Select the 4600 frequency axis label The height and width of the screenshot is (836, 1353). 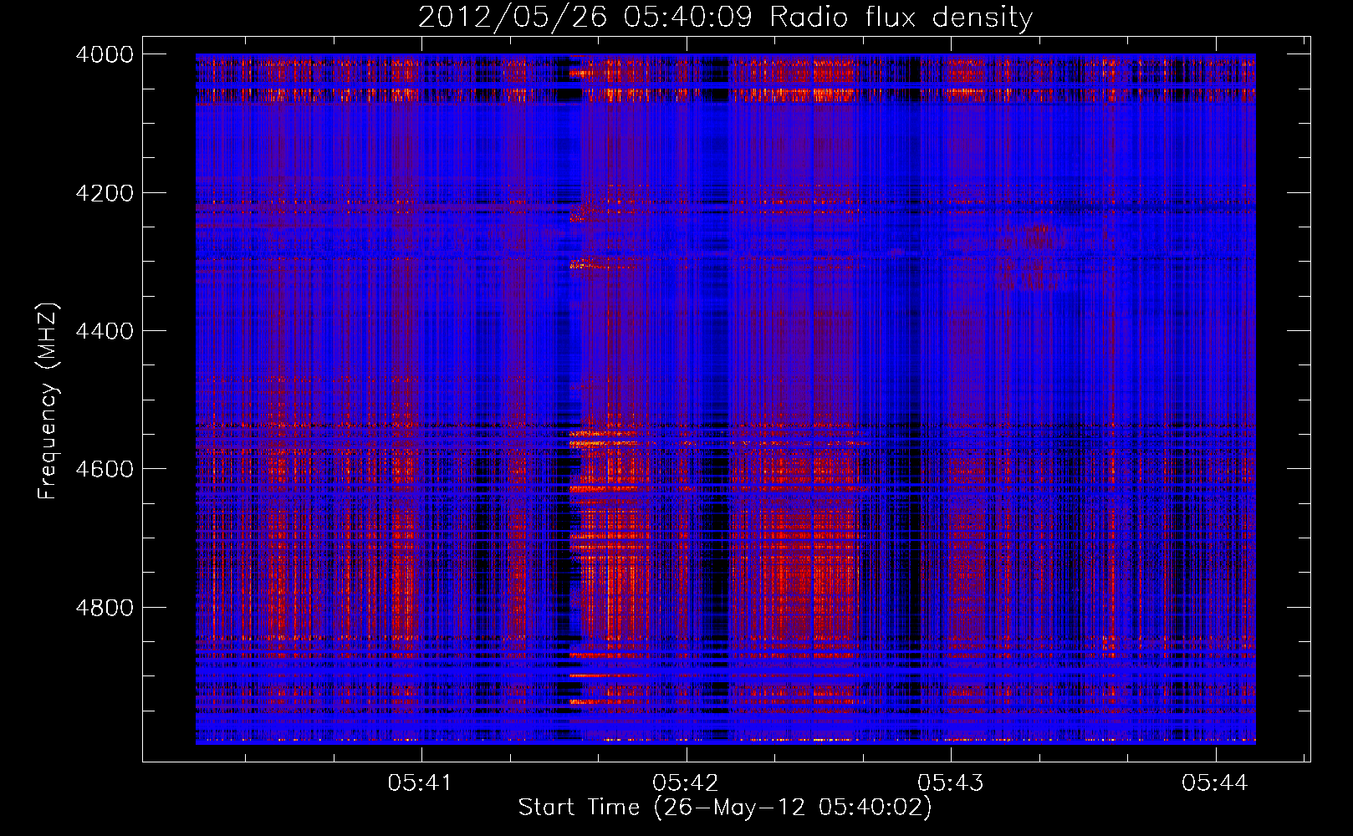(x=105, y=469)
